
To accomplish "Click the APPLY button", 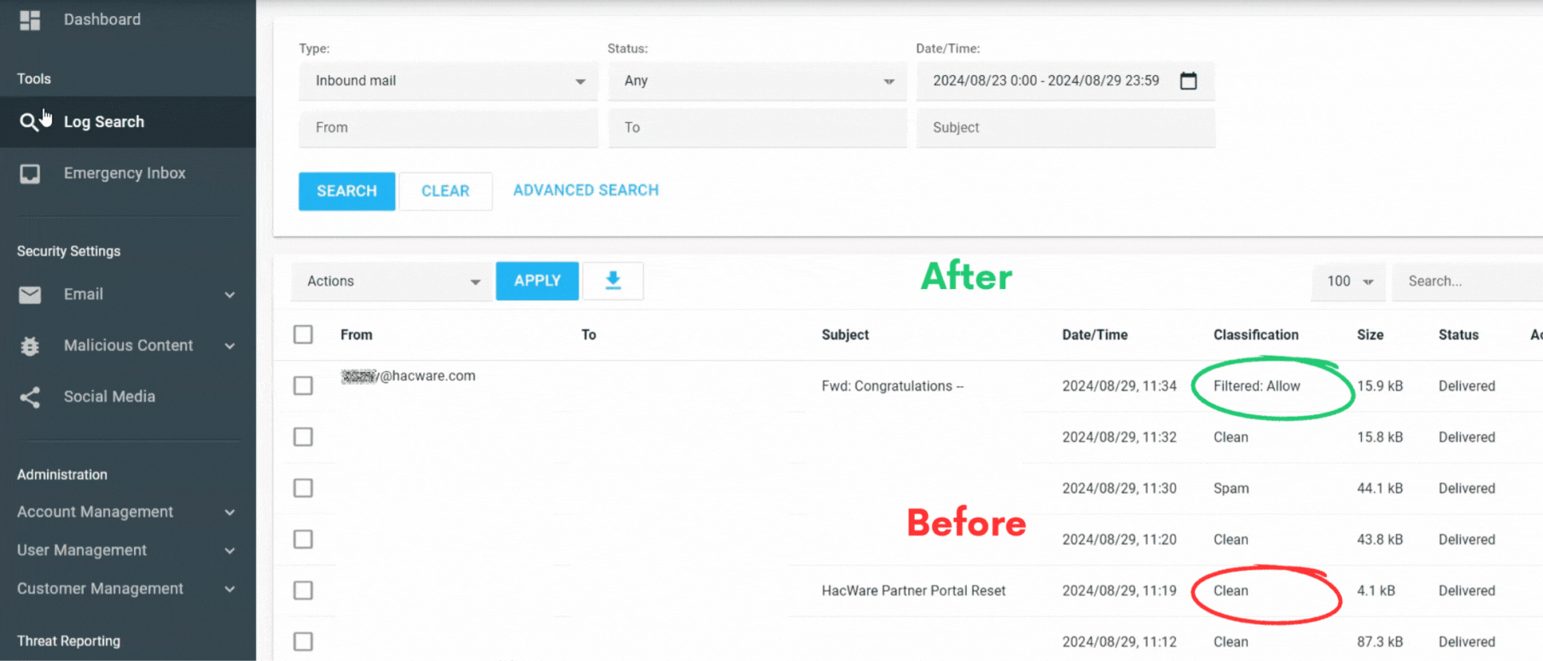I will click(537, 281).
